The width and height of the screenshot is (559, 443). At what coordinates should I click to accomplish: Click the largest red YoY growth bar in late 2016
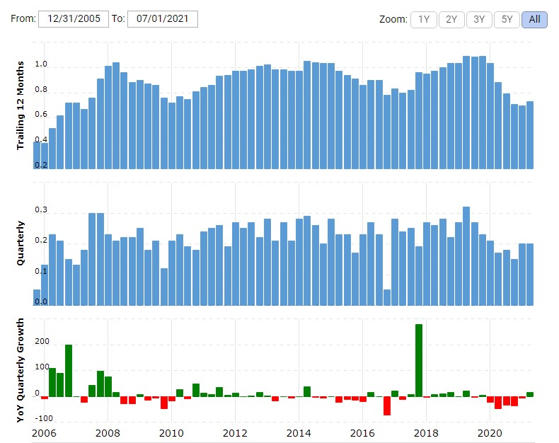click(387, 406)
